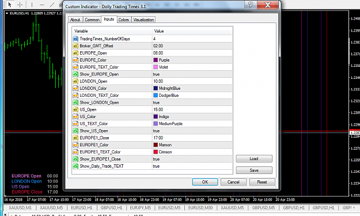Click icon beside Show_EUROPE1_Close variable
The image size is (360, 216).
click(75, 159)
